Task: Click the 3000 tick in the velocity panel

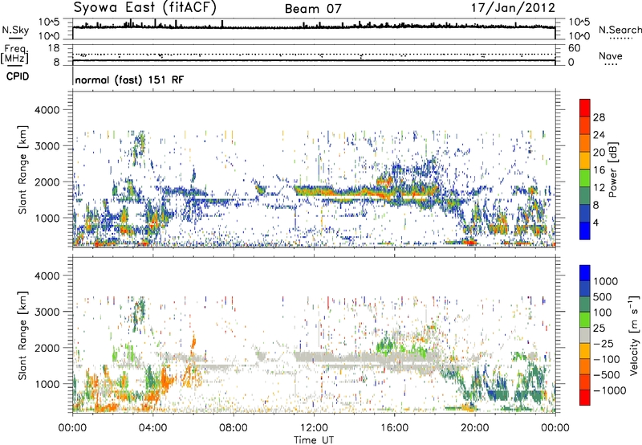Action: point(47,312)
